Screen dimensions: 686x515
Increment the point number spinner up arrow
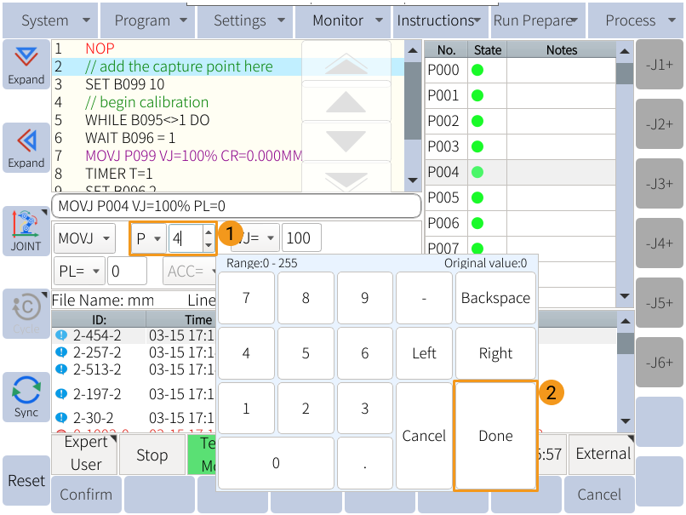209,232
